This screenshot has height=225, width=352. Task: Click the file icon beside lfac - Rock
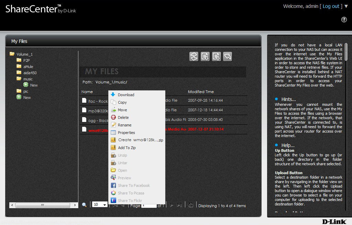[84, 100]
